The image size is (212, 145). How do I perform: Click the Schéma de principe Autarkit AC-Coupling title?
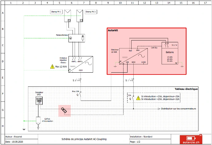point(84,139)
